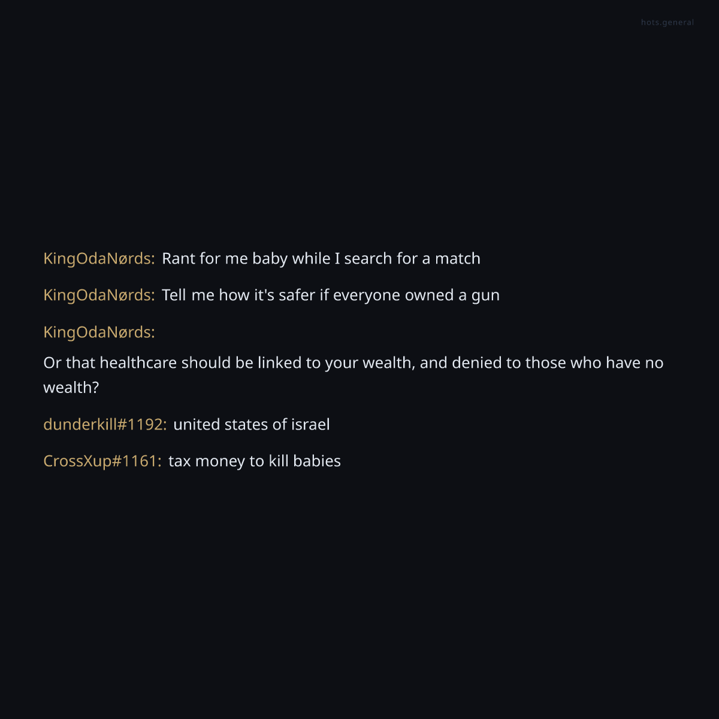The image size is (719, 719).
Task: Select the message "Rant for me baby while I search"
Action: (321, 259)
